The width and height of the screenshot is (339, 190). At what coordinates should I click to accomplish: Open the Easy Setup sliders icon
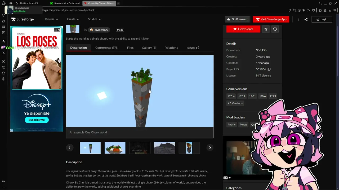click(x=335, y=10)
